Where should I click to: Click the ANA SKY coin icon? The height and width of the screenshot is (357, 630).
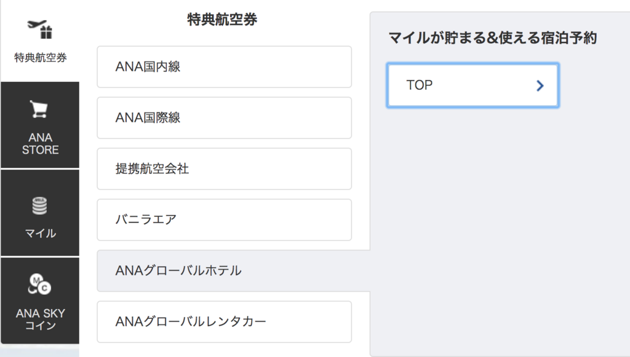tap(39, 284)
